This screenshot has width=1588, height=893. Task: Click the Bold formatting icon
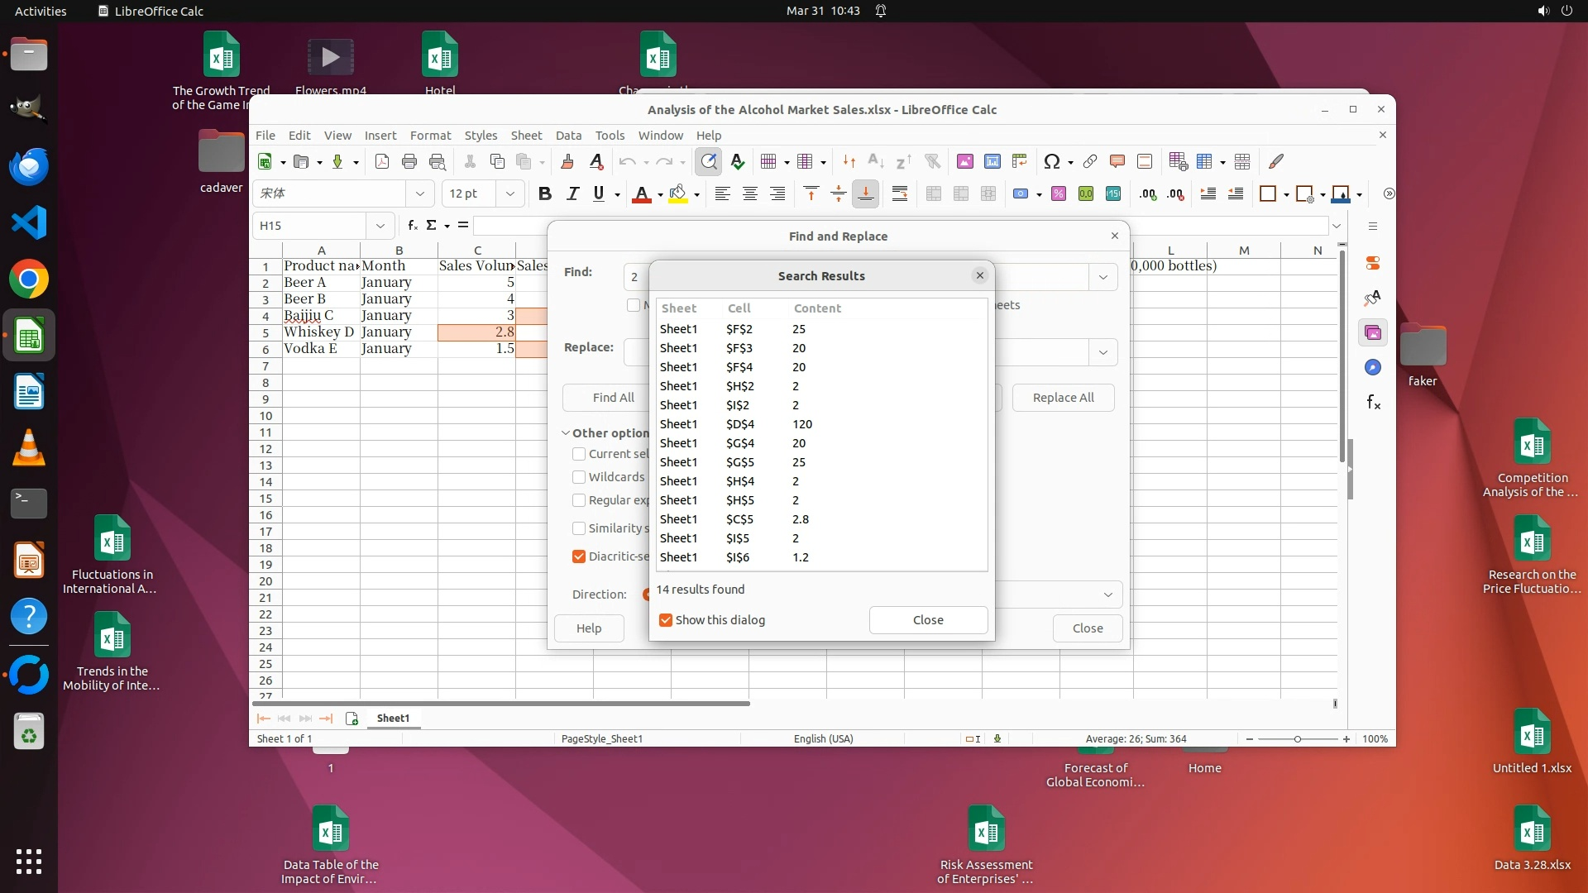544,193
